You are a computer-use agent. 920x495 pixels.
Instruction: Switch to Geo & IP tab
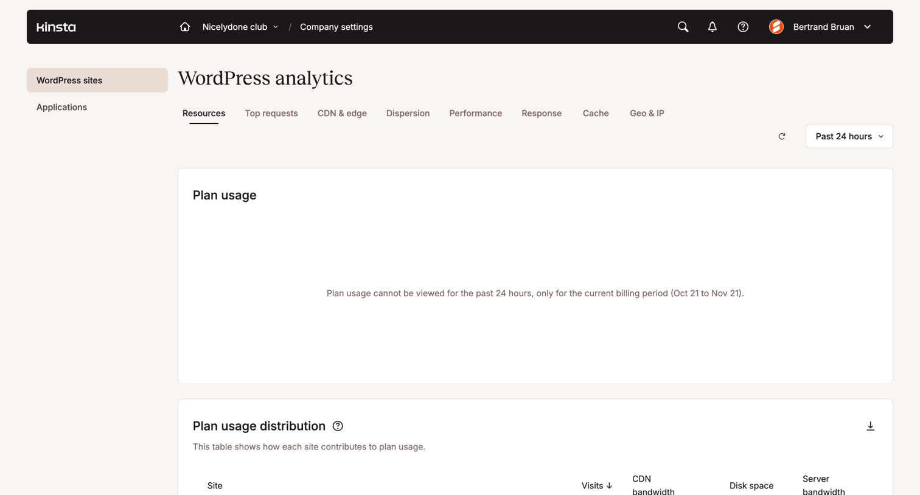647,113
